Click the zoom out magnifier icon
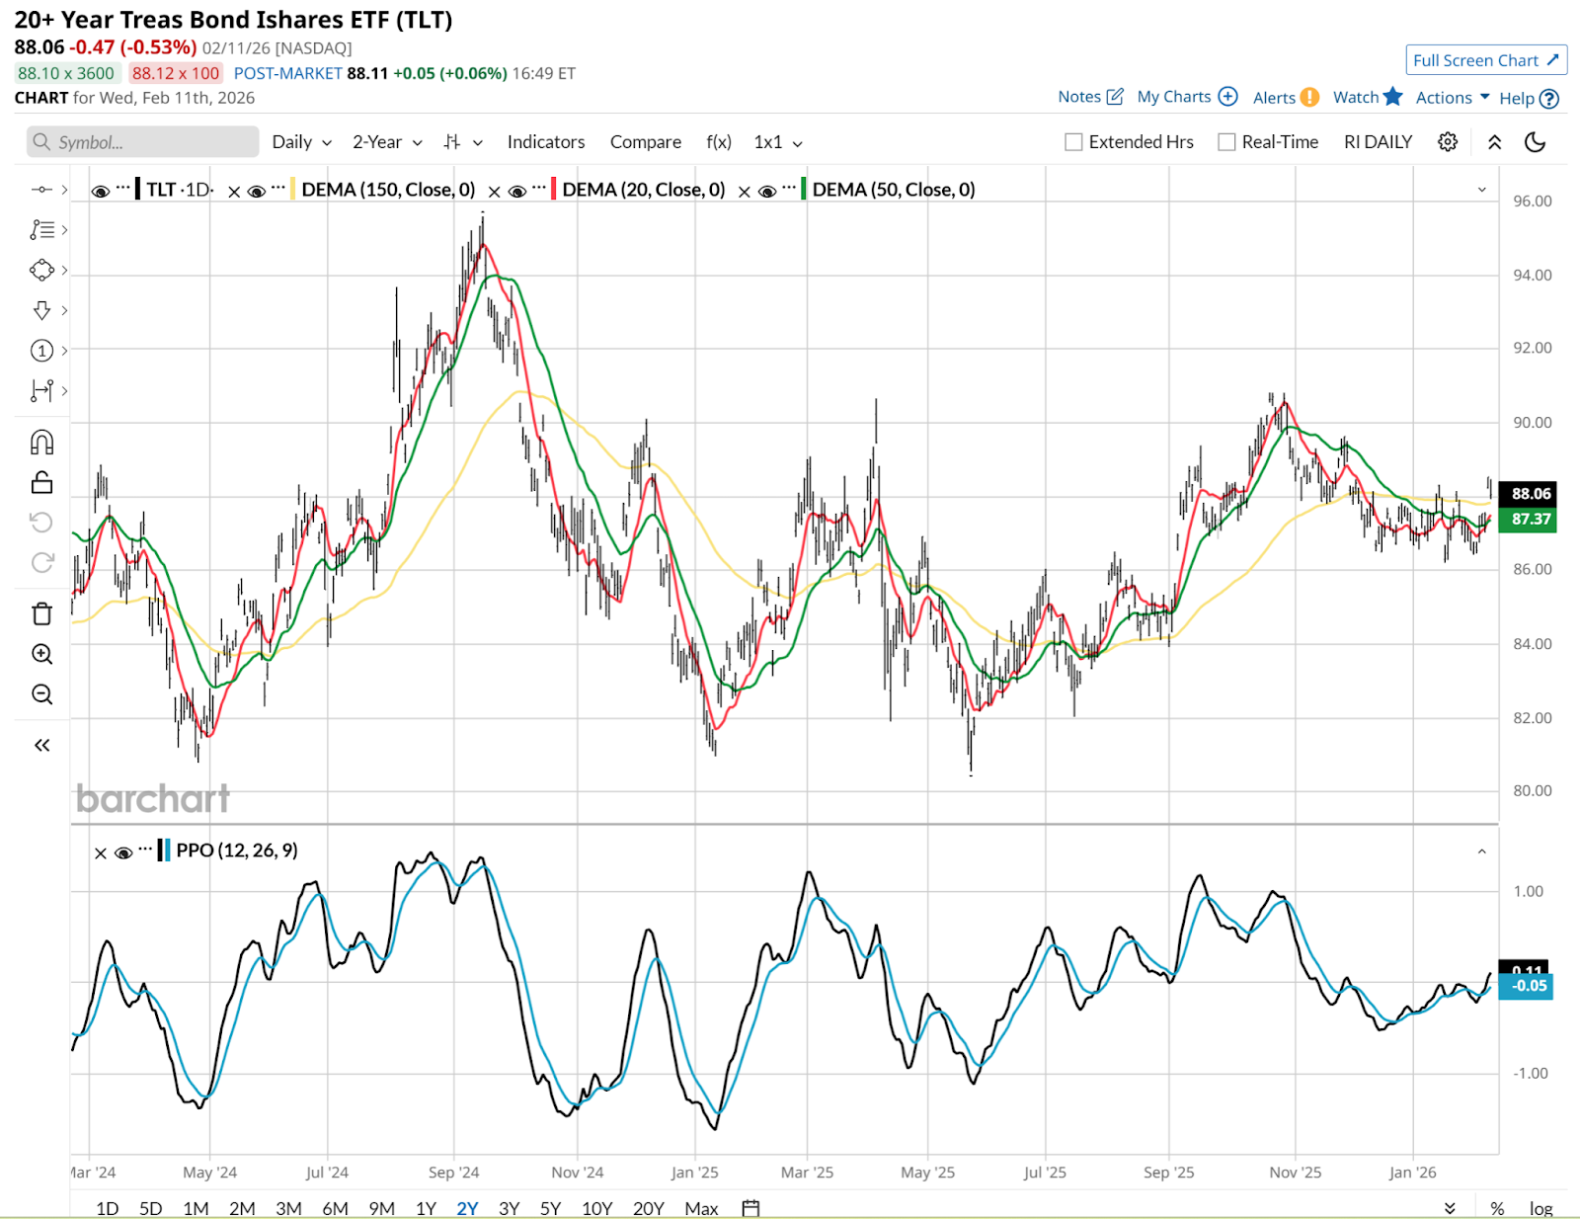The image size is (1580, 1219). pyautogui.click(x=41, y=694)
